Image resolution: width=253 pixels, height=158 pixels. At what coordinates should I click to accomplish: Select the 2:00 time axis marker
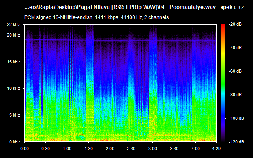coord(110,149)
